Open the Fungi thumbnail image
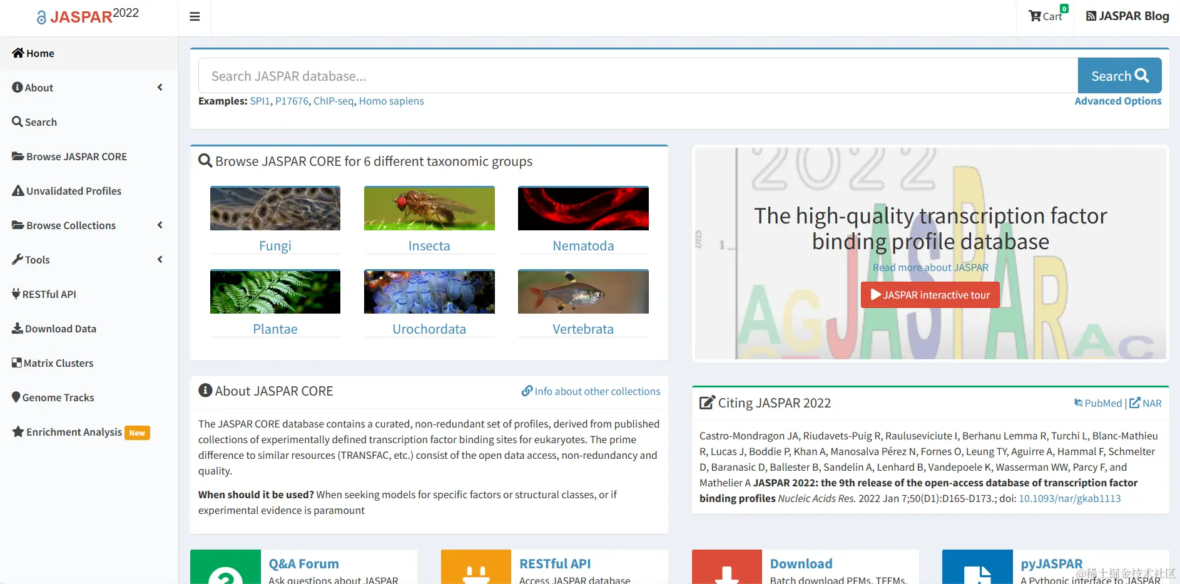Screen dimensions: 1180x584 275,208
